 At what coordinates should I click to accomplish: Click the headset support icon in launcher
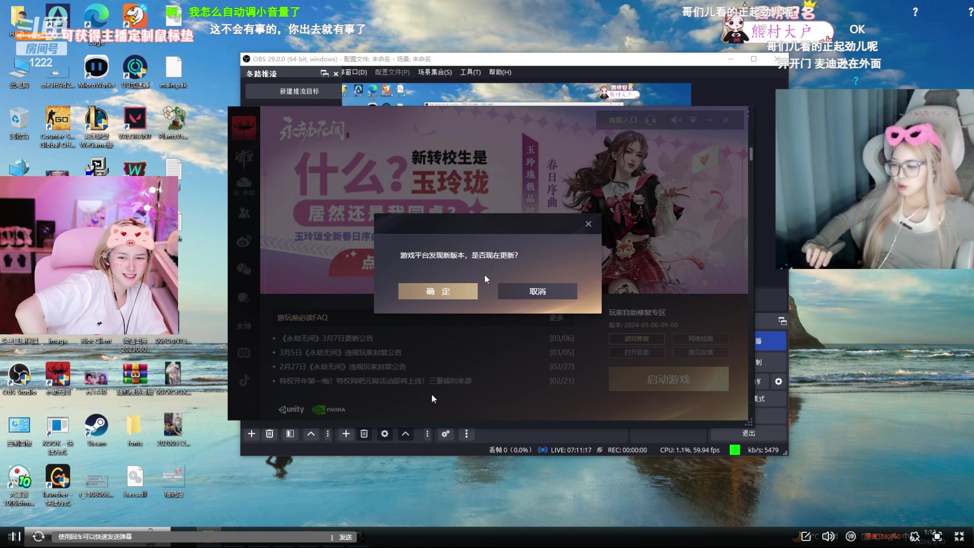click(x=651, y=120)
